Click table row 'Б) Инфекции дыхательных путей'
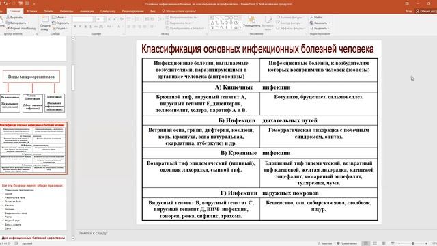 [259, 120]
